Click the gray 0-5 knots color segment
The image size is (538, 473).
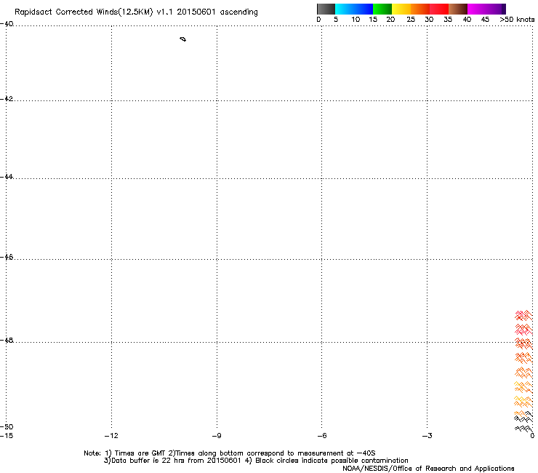326,9
